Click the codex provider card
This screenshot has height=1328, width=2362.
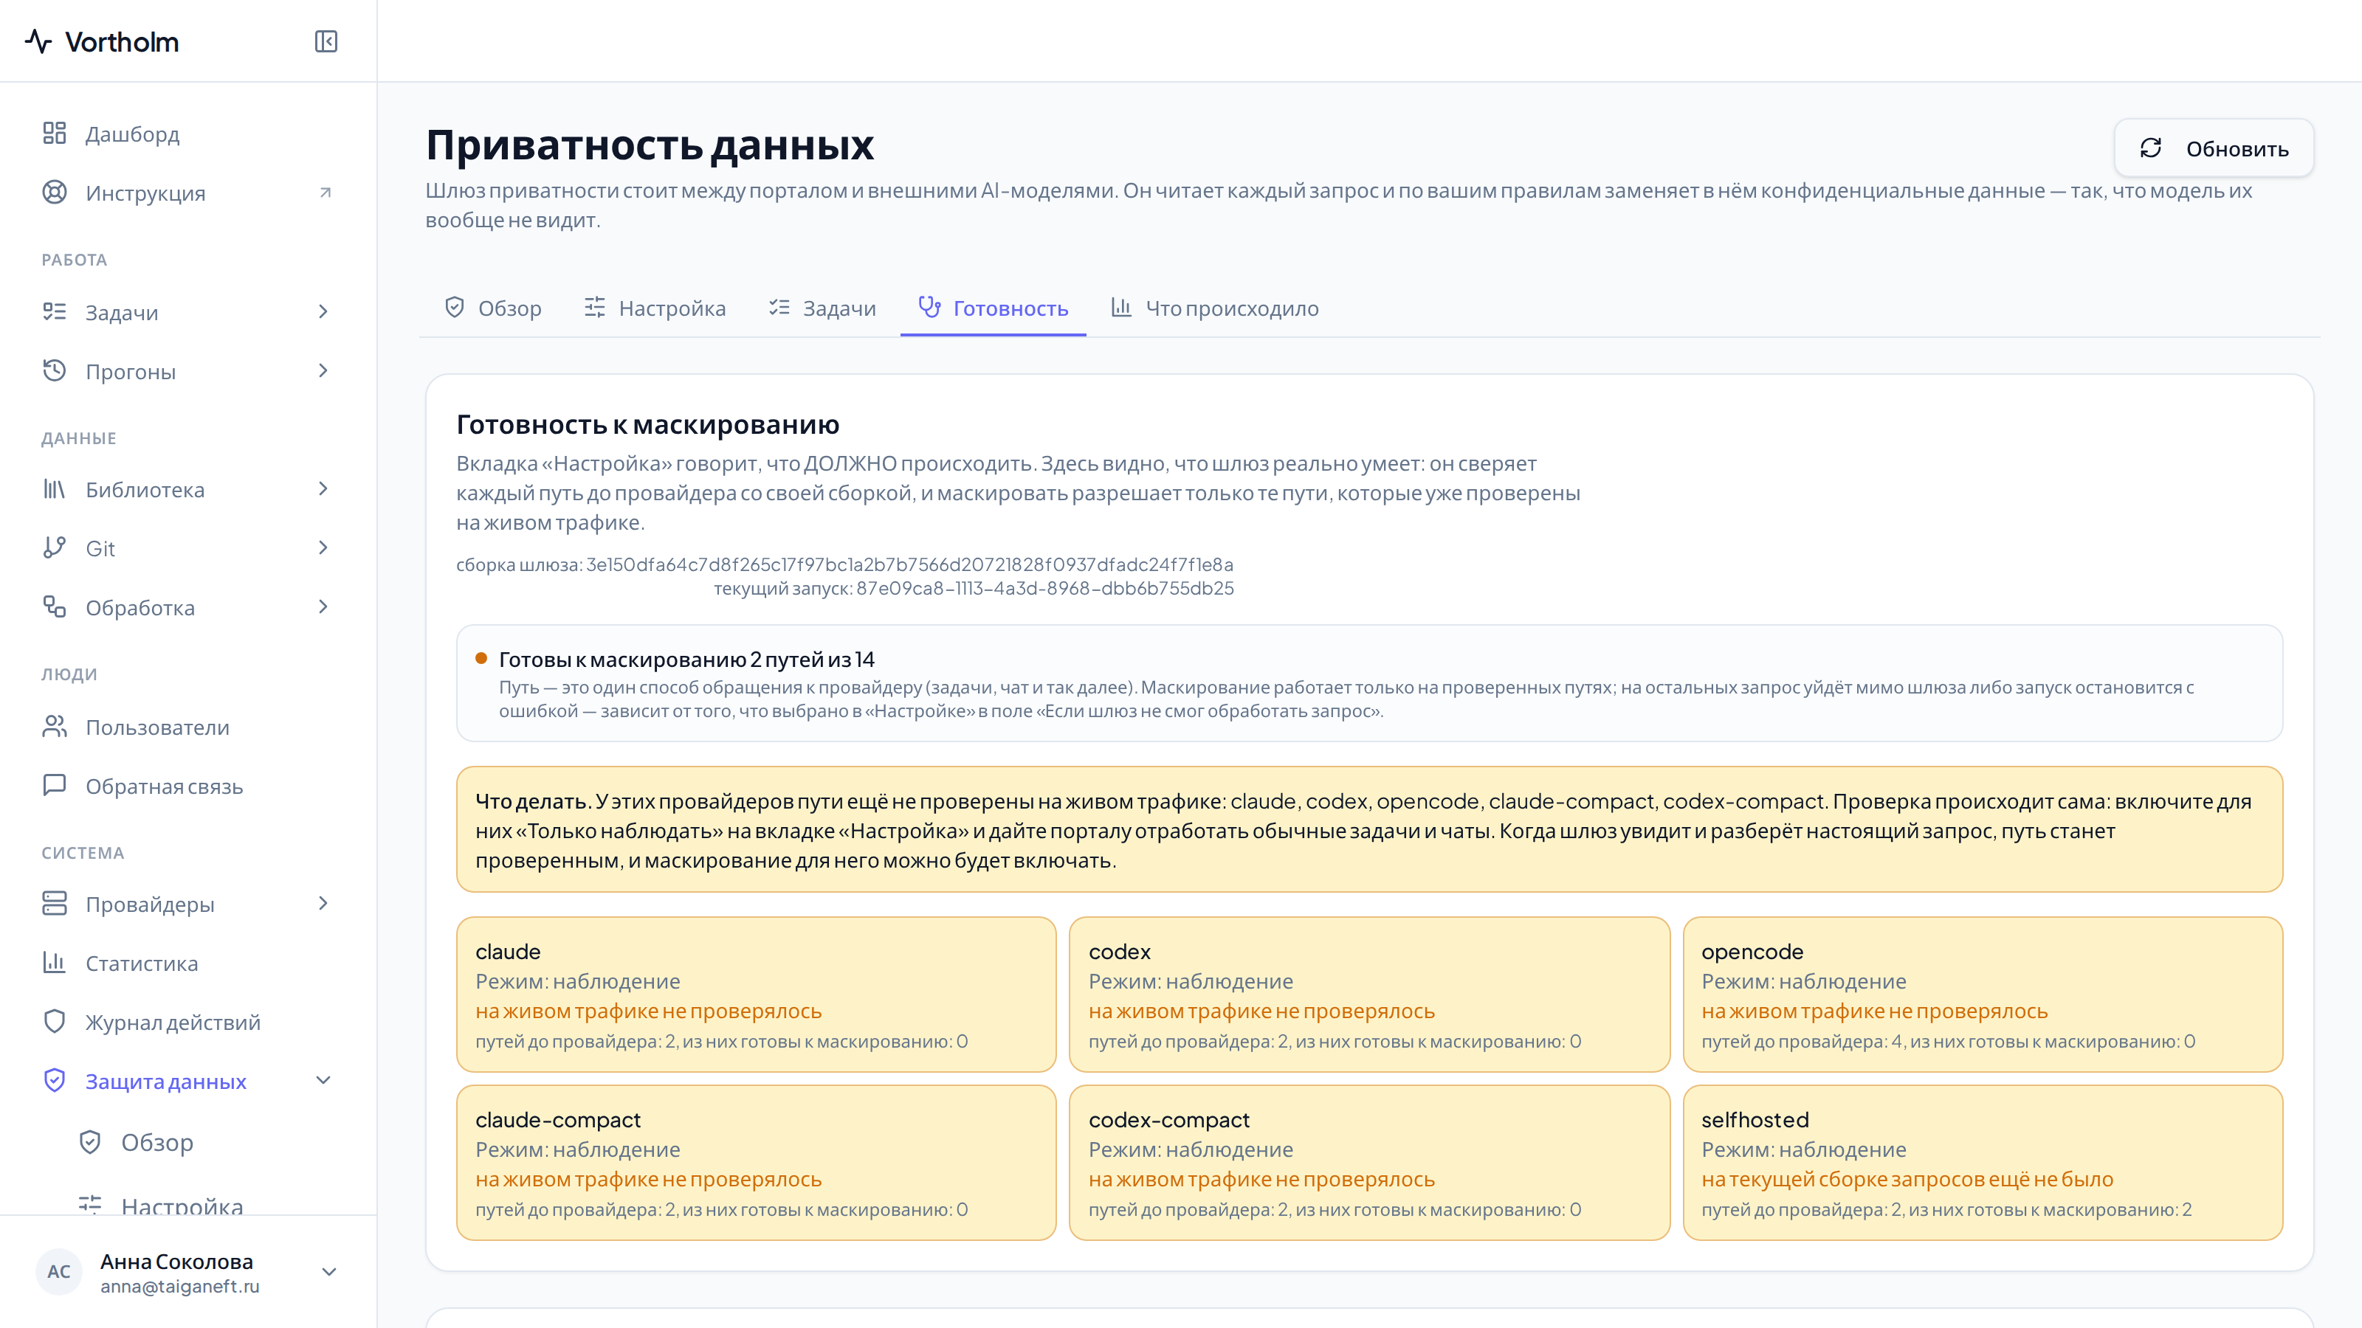[x=1369, y=995]
